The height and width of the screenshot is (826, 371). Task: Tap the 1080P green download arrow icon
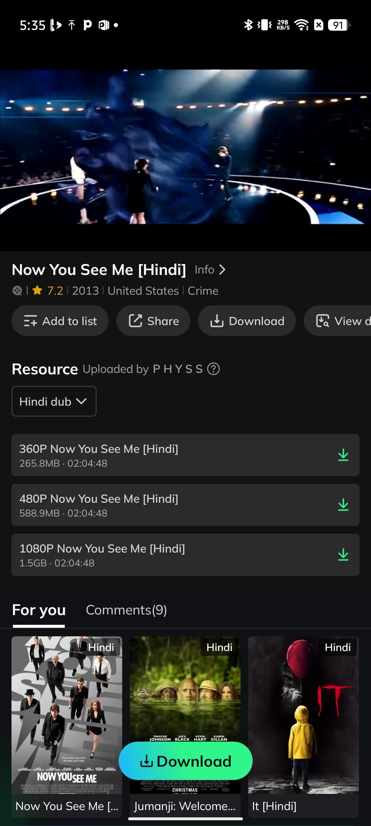click(343, 554)
